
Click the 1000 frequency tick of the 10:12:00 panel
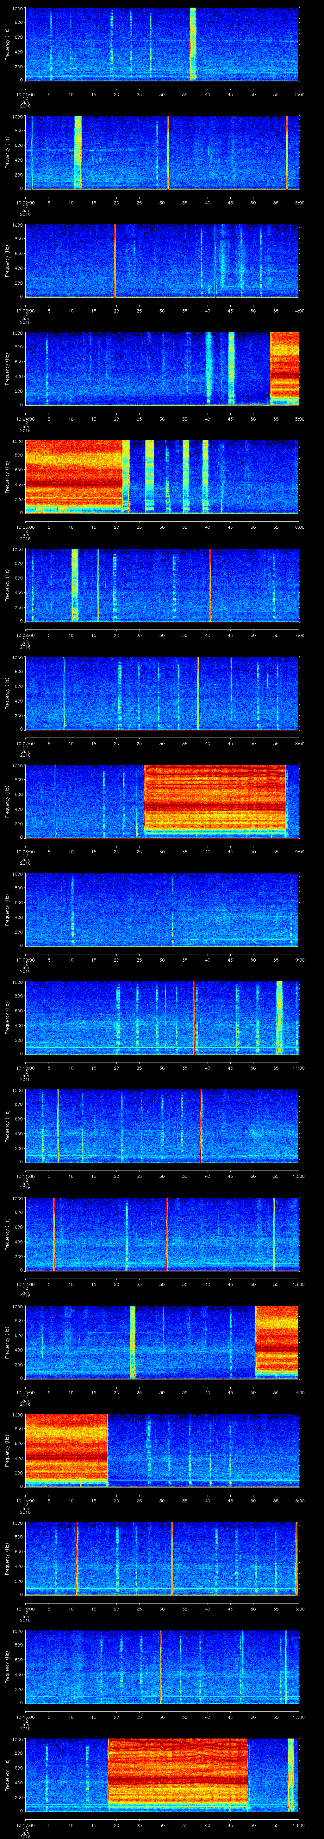tap(18, 1199)
